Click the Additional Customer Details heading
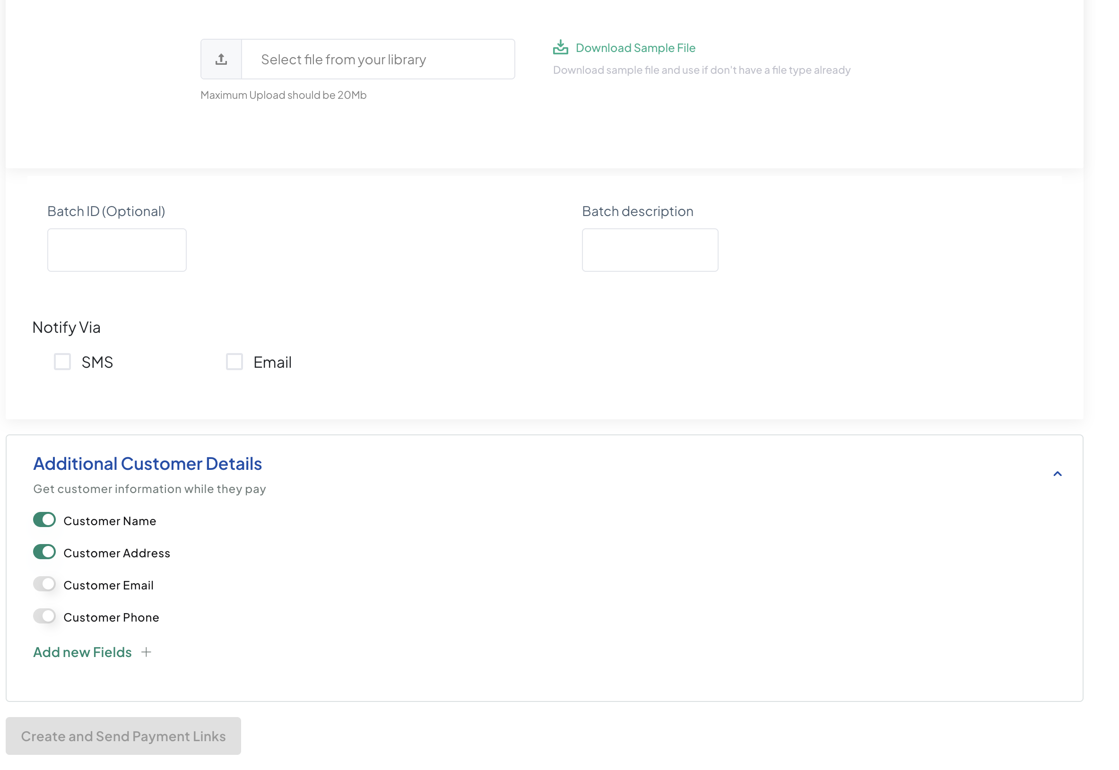The width and height of the screenshot is (1119, 770). 147,464
